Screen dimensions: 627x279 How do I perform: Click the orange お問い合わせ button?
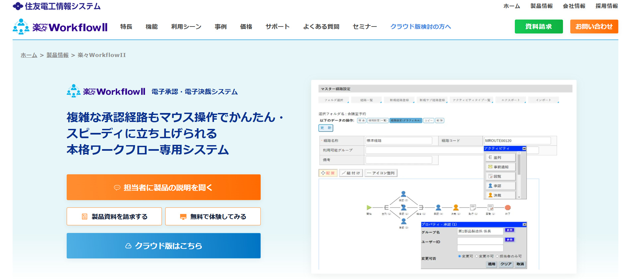coord(594,27)
